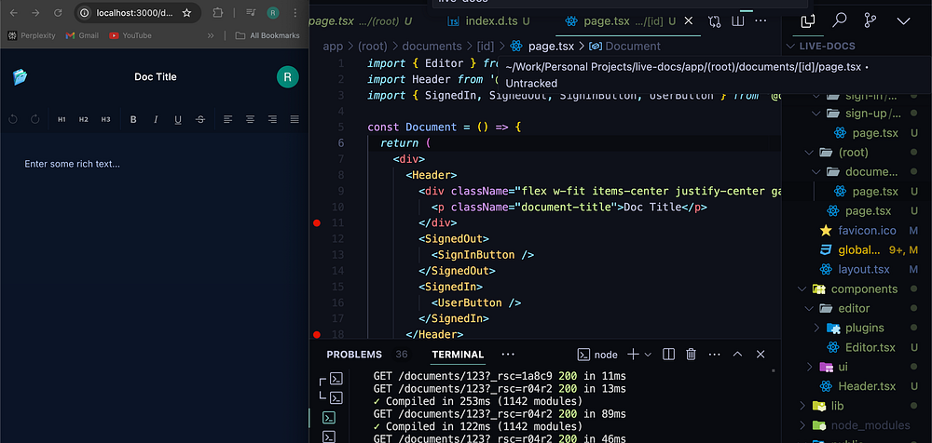Switch to the PROBLEMS panel tab

(354, 355)
